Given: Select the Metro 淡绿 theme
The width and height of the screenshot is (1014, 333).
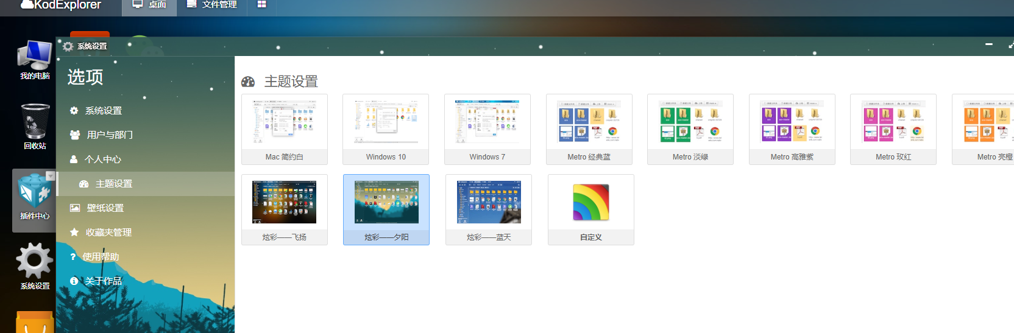Looking at the screenshot, I should click(x=690, y=129).
